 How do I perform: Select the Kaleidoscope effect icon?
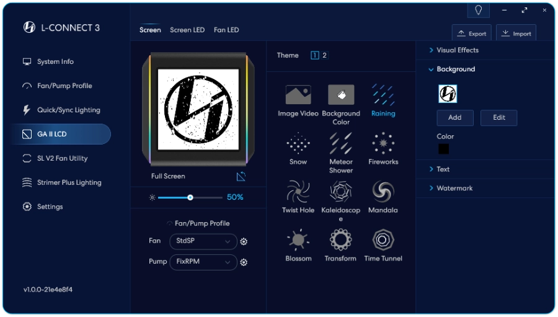click(341, 192)
